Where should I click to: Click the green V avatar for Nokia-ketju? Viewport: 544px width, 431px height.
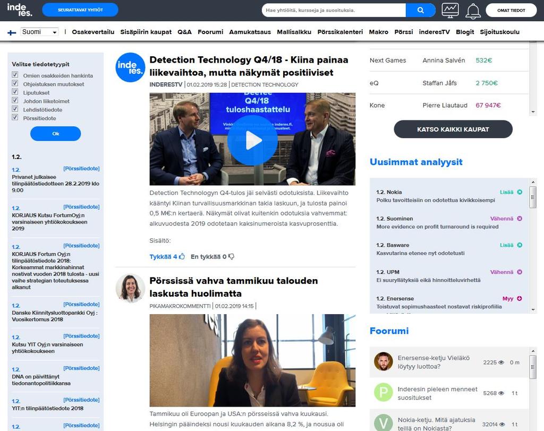[x=384, y=423]
